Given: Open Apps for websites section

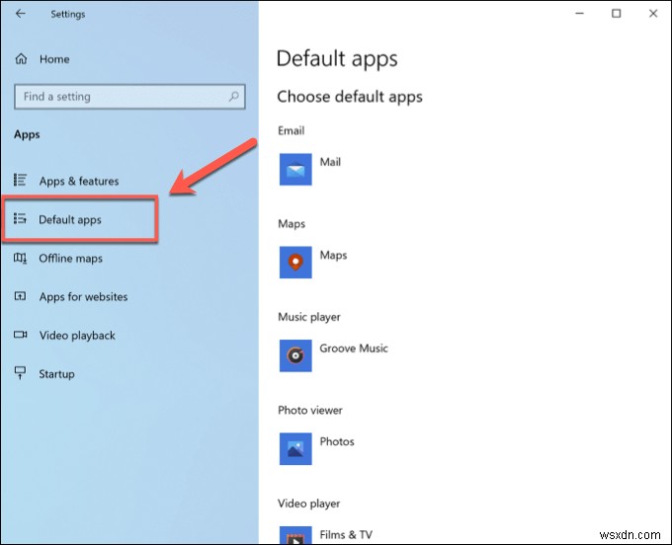Looking at the screenshot, I should point(84,296).
